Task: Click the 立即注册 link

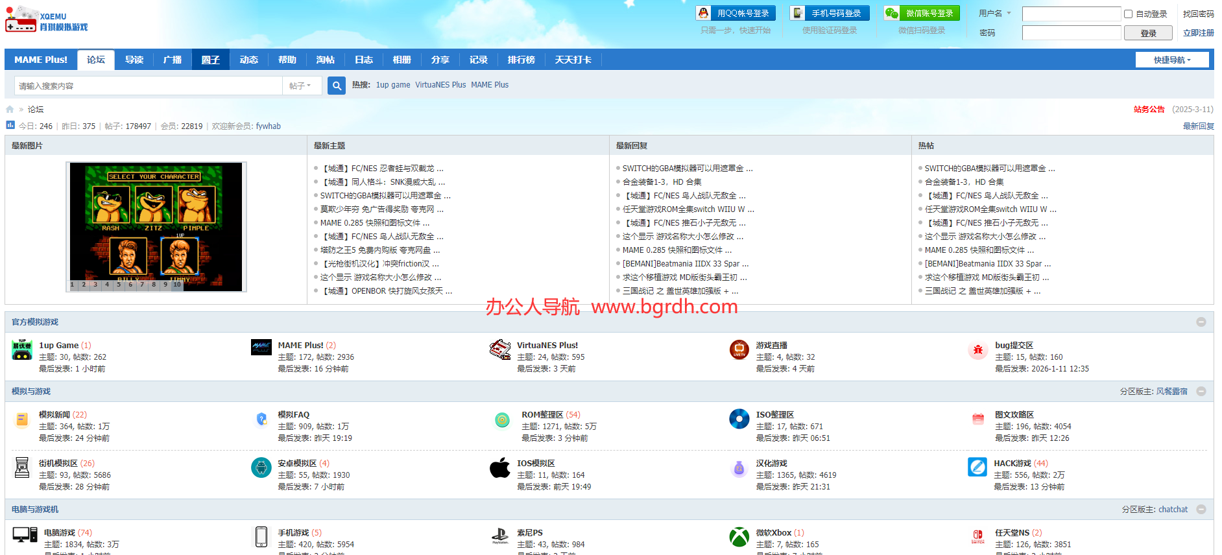Action: point(1199,33)
